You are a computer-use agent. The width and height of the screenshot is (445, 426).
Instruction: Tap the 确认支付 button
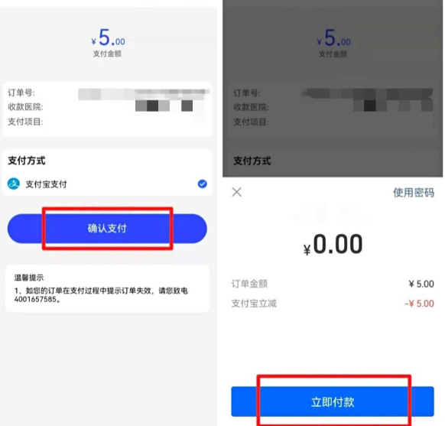coord(107,229)
